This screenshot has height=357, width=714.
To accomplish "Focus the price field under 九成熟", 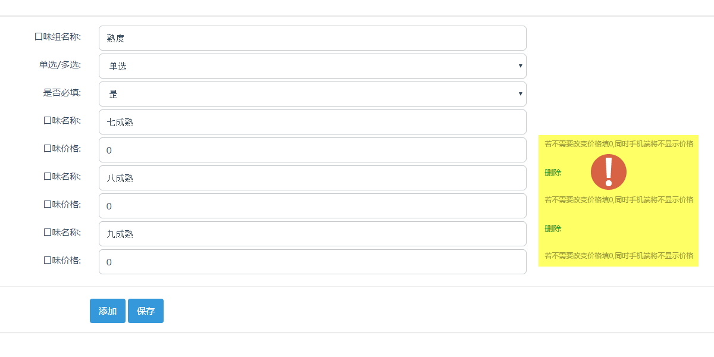I will click(312, 262).
